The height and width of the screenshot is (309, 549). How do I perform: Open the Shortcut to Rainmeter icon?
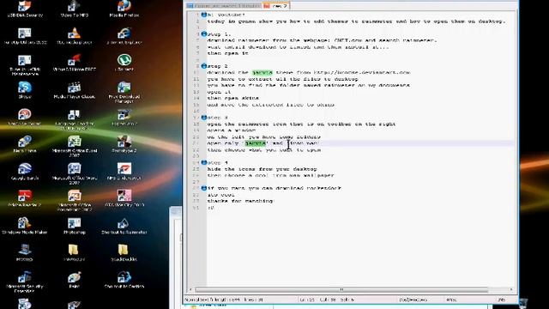[124, 226]
